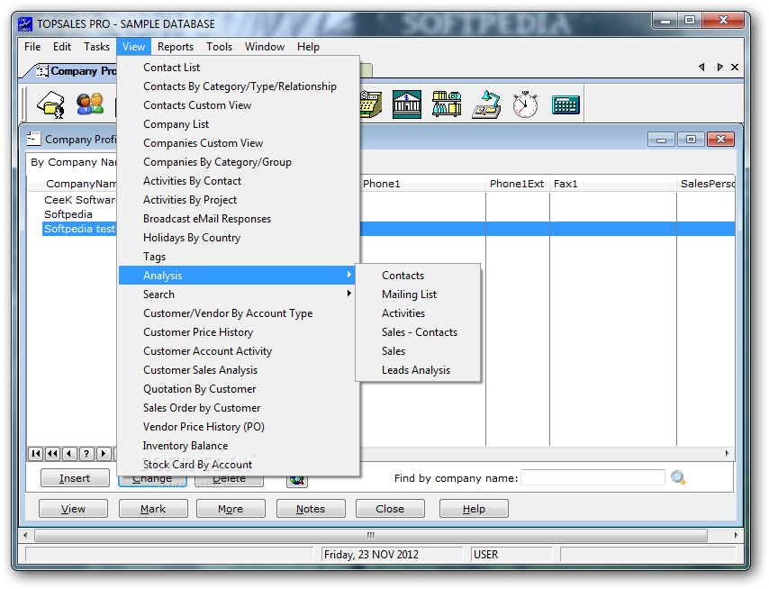Select Contacts in Analysis submenu
Viewport: 769px width, 589px height.
418,275
